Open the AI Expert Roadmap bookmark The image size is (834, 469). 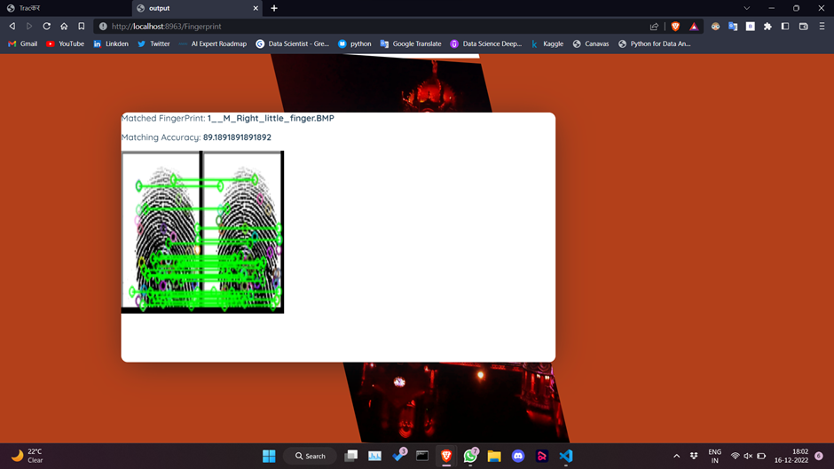tap(213, 43)
